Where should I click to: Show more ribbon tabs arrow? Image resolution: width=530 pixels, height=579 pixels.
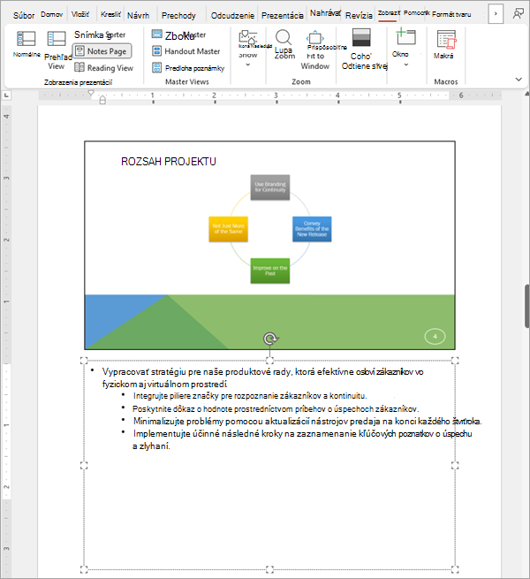point(496,13)
